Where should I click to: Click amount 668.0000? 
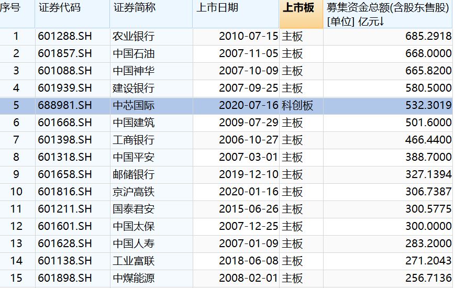pos(387,54)
